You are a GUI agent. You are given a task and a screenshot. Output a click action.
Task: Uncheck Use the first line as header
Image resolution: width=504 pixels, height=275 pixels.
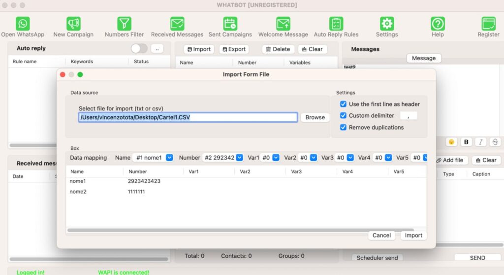click(344, 104)
